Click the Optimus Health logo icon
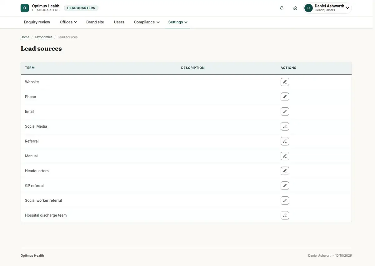The image size is (375, 266). pyautogui.click(x=25, y=8)
